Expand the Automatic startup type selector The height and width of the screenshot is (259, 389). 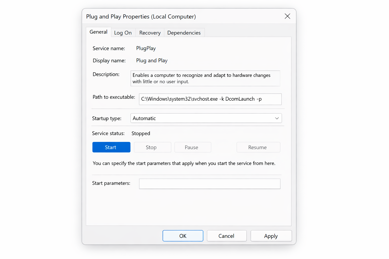click(x=206, y=118)
